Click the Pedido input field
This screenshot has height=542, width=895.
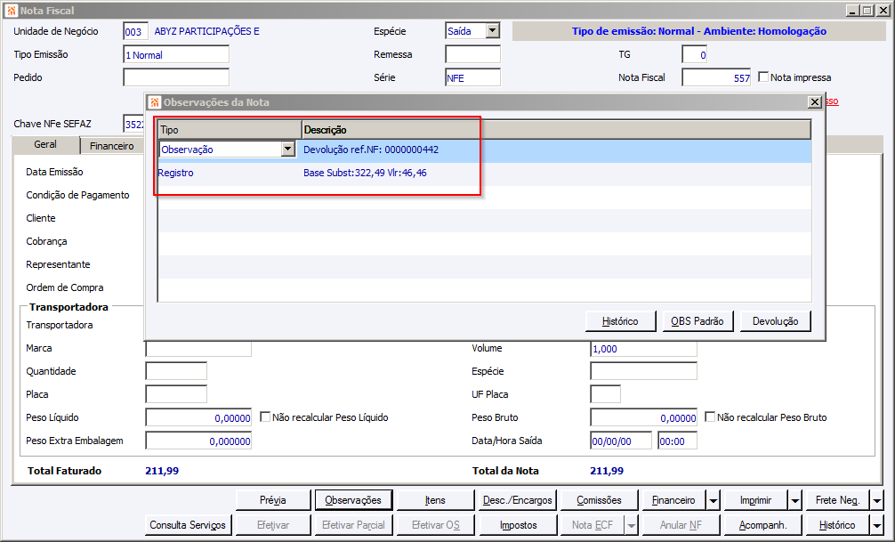pos(176,77)
